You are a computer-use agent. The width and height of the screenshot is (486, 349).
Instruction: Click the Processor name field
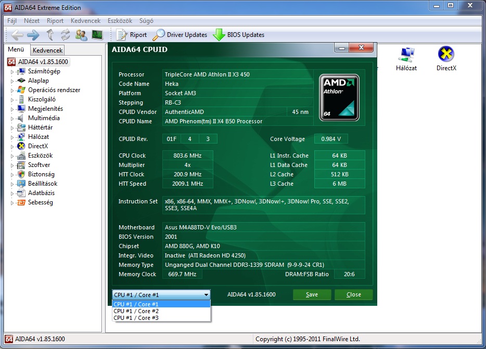click(237, 74)
